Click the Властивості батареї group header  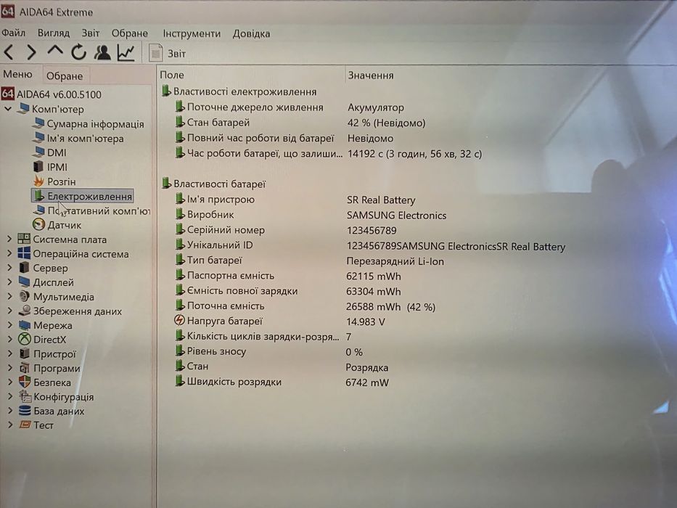(213, 184)
